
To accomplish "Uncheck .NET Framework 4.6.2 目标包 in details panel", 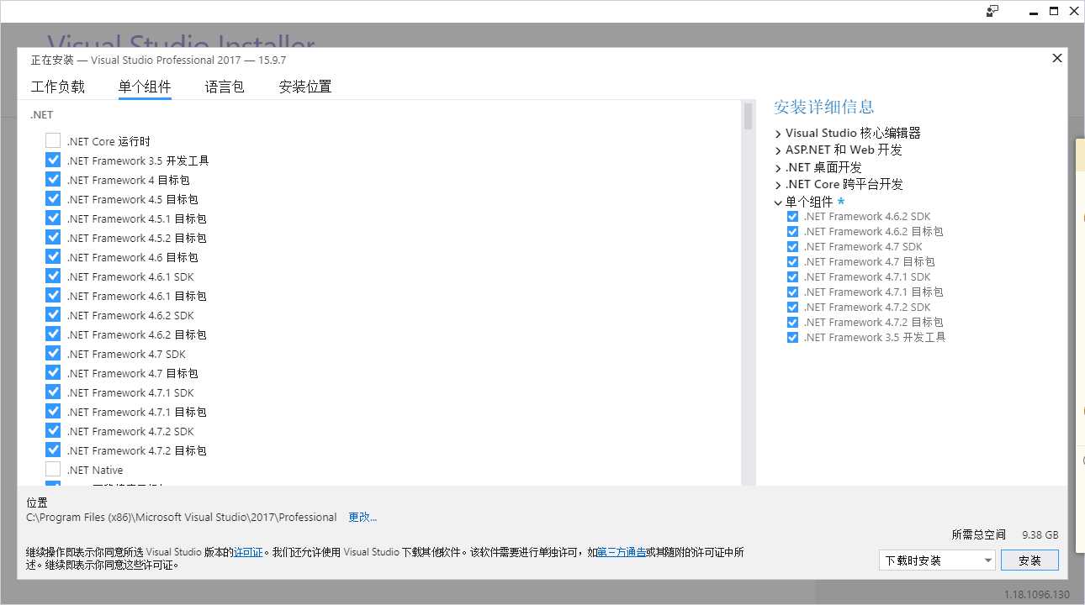I will [x=792, y=231].
